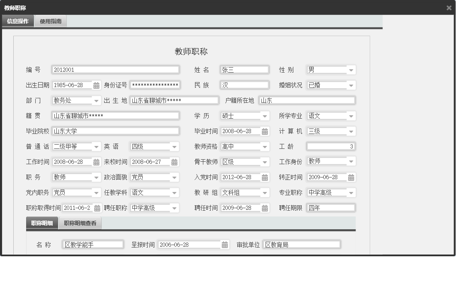Viewport: 456px width, 294px height.
Task: Open the calendar picker for 职称取得时间
Action: (96, 208)
